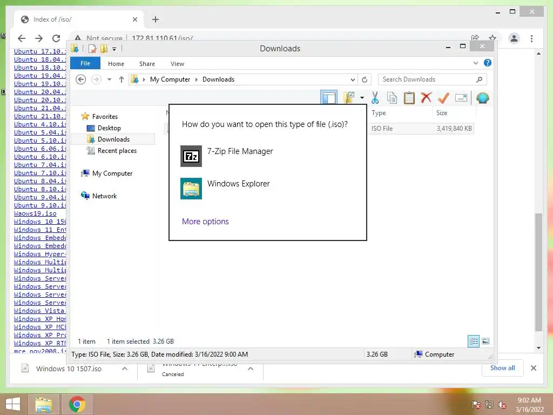Go back in Chrome
The image size is (553, 415).
tap(22, 38)
